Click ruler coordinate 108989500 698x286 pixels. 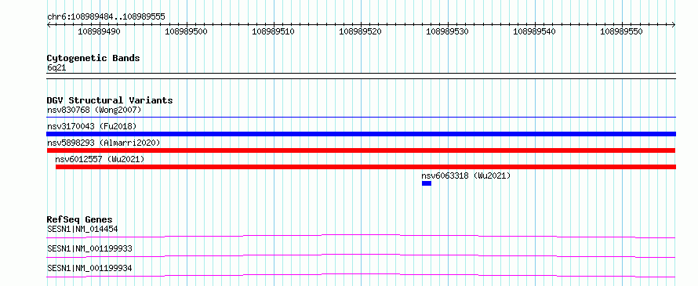(x=186, y=32)
